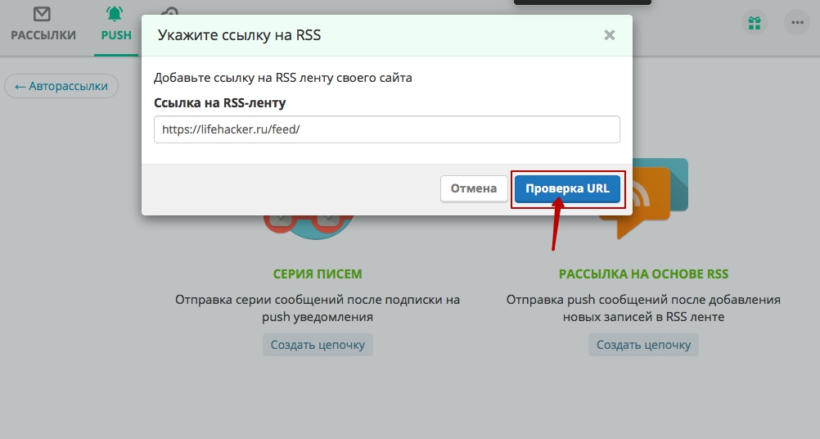This screenshot has width=820, height=439.
Task: Create chain under СЕРИЯ ПИСЕМ
Action: tap(318, 345)
